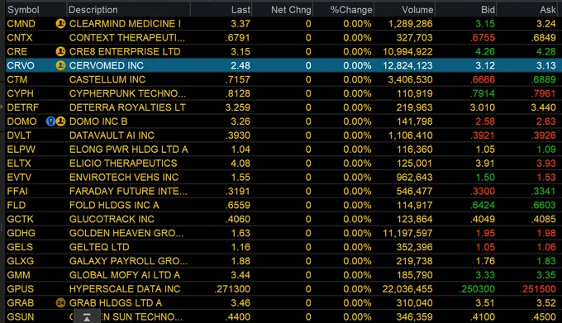Click GDHG volume value 11,197,597

[407, 233]
